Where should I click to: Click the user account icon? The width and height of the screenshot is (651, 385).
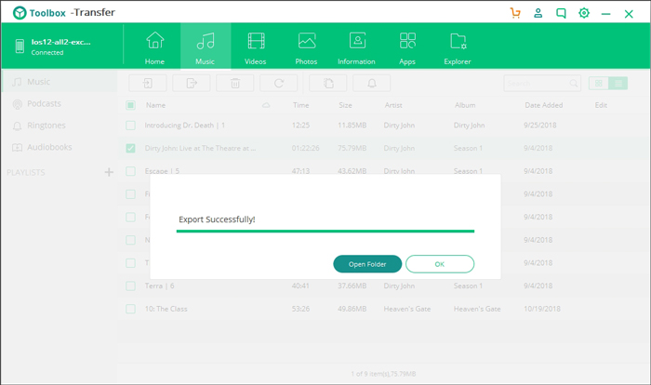(x=538, y=13)
